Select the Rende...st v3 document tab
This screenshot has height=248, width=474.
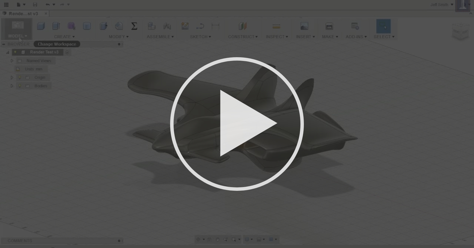coord(23,13)
